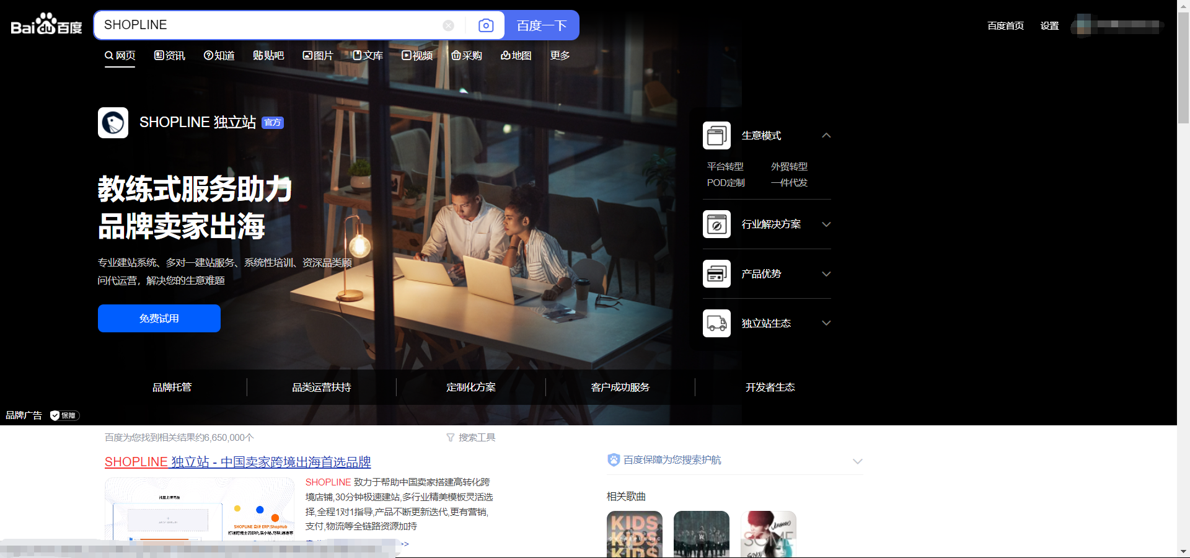1190x558 pixels.
Task: Click the 相关歌曲 heading
Action: pos(626,497)
